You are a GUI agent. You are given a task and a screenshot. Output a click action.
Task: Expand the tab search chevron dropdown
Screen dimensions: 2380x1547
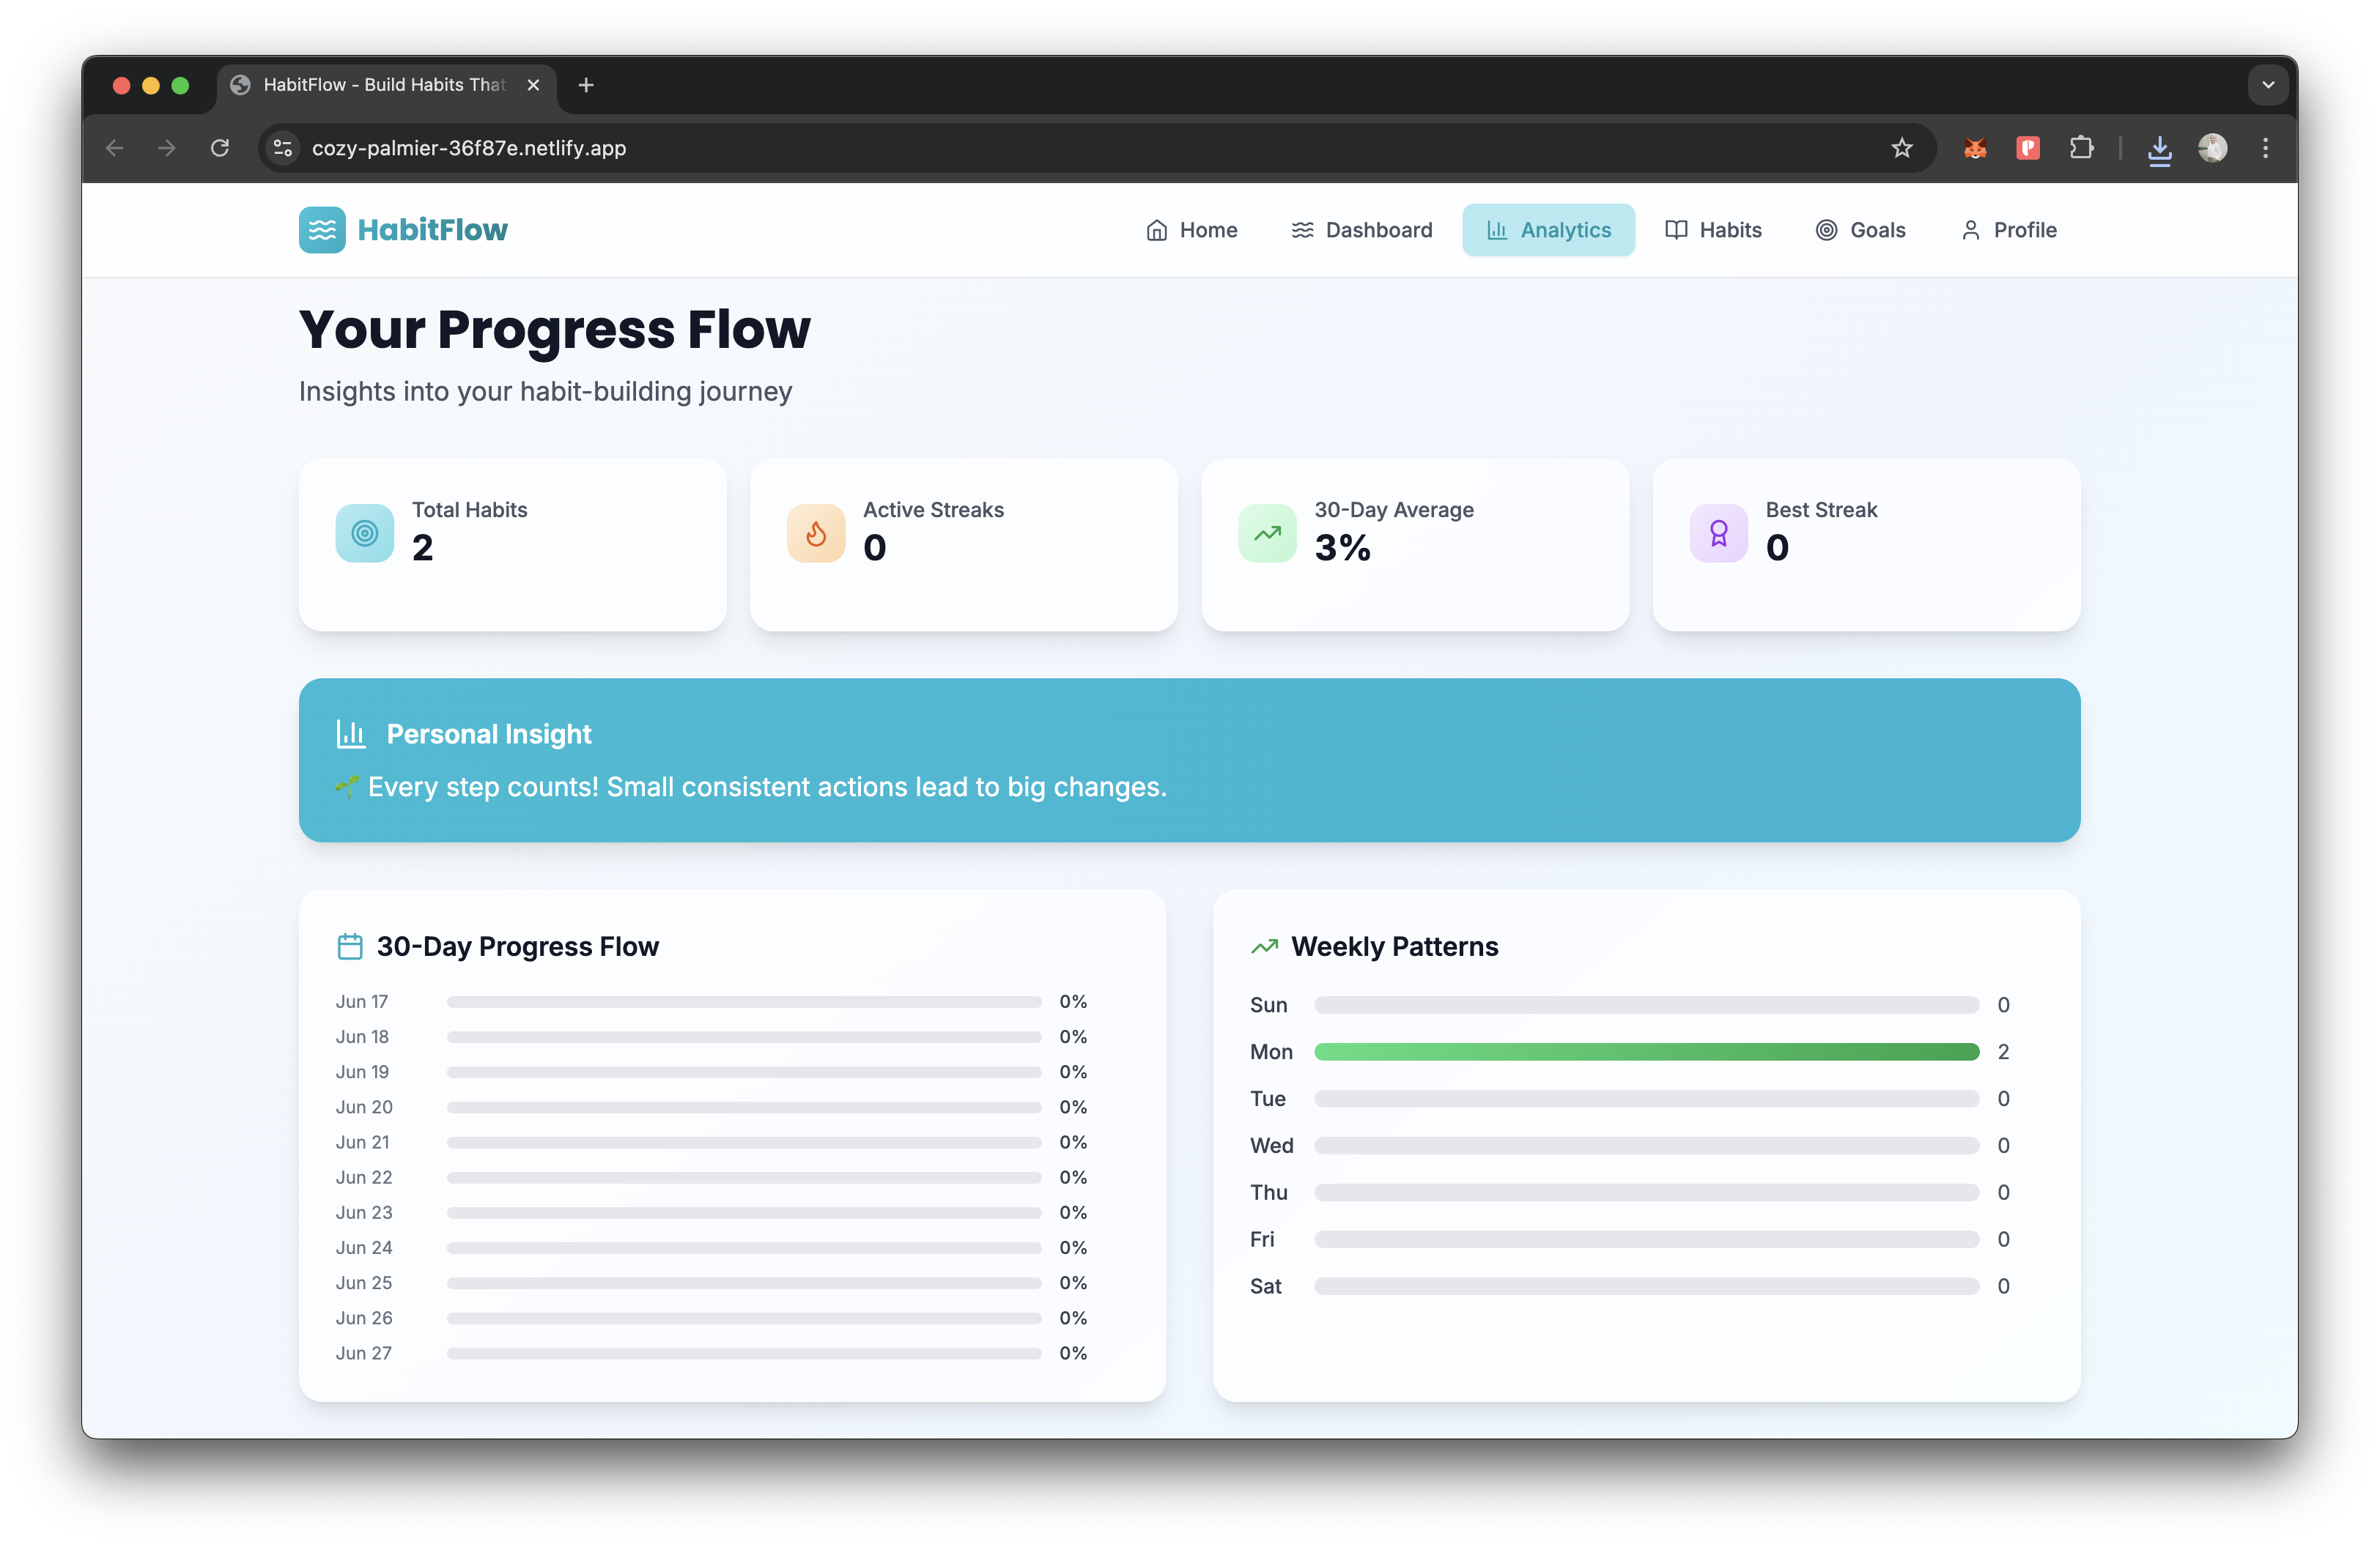(2268, 85)
